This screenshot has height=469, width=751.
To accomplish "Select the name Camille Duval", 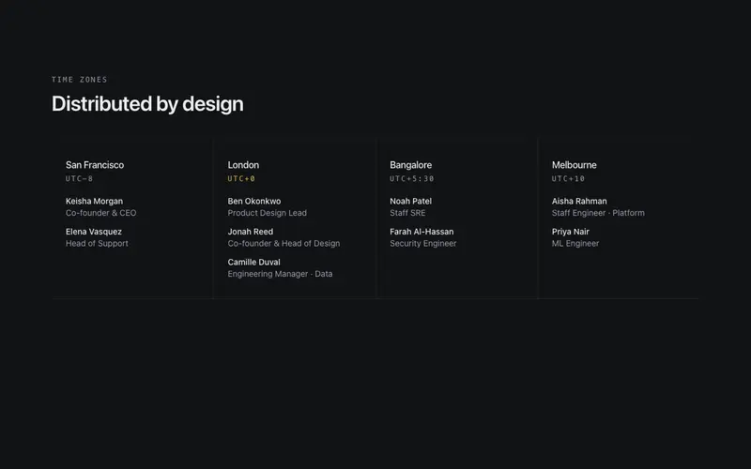I will (x=253, y=263).
